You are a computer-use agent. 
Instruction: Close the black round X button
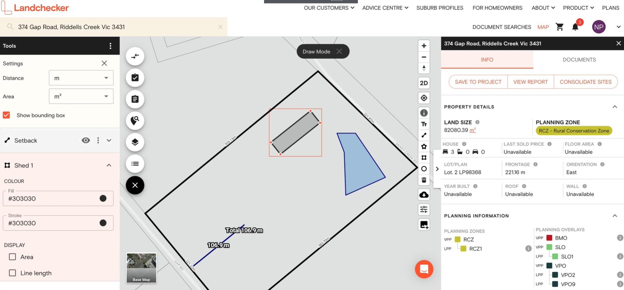click(135, 185)
